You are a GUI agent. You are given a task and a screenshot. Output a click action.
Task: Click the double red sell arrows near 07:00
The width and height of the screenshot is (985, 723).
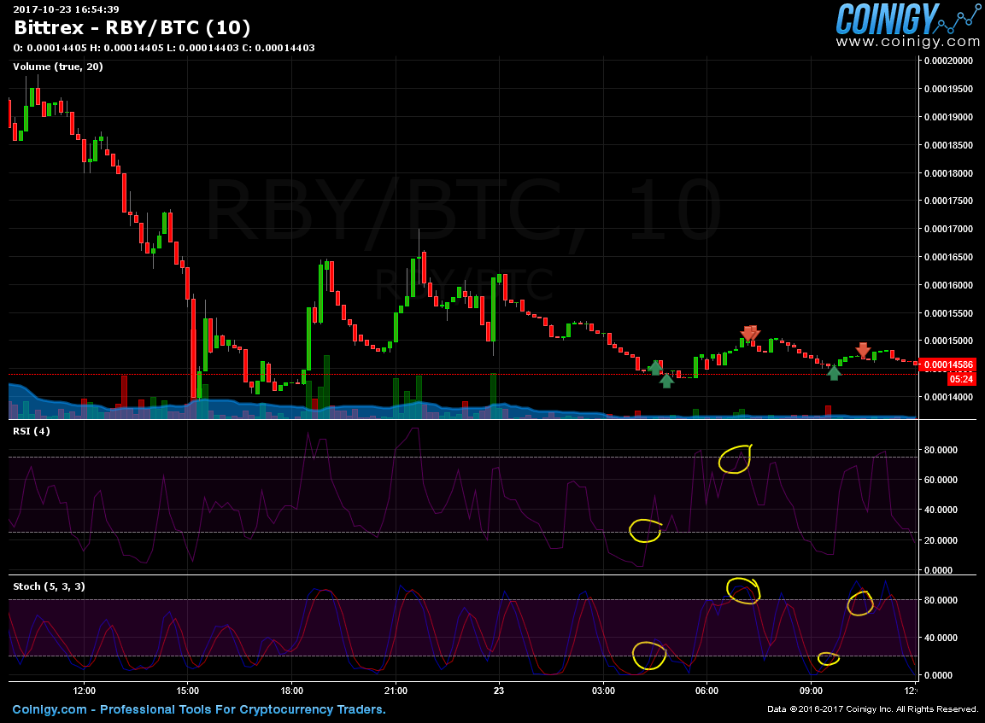coord(750,333)
